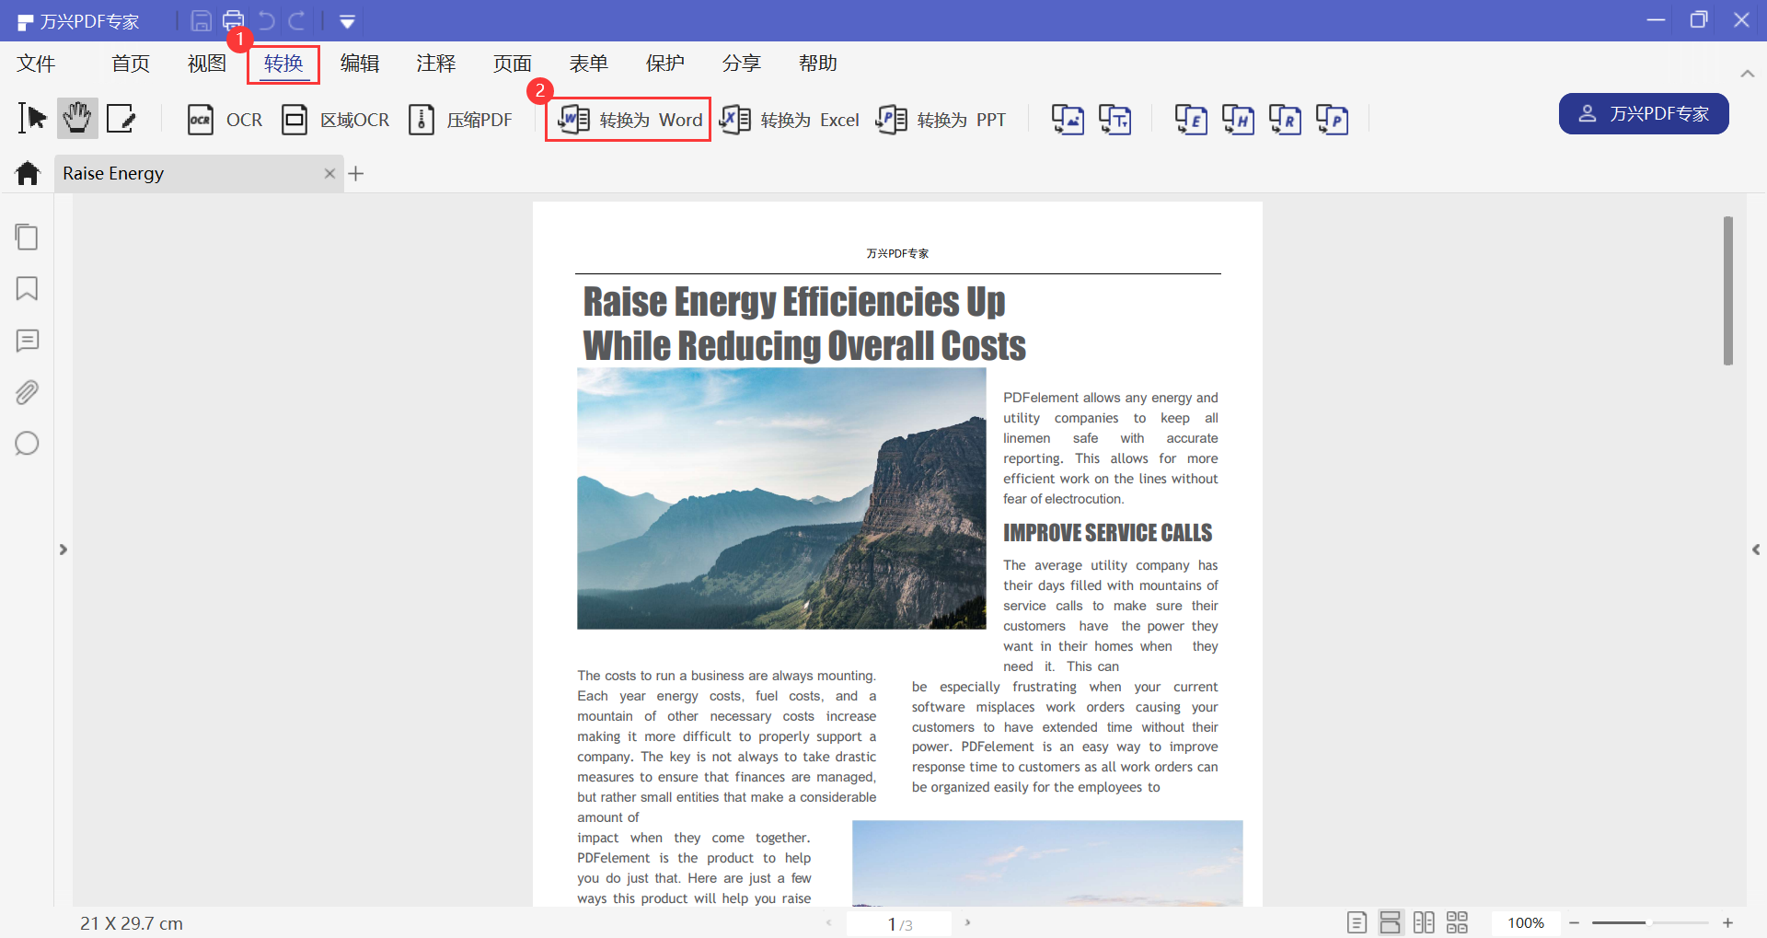Convert the PDF to Excel
This screenshot has width=1767, height=938.
pos(790,120)
